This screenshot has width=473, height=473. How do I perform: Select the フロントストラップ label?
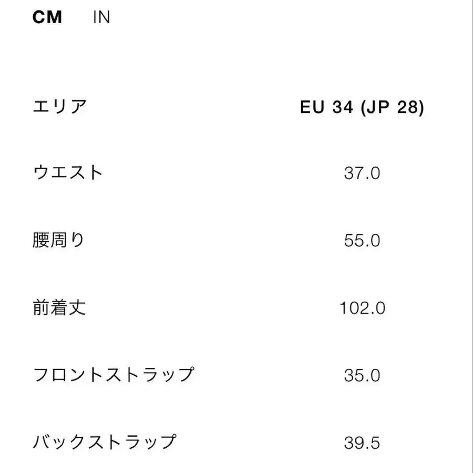[115, 373]
